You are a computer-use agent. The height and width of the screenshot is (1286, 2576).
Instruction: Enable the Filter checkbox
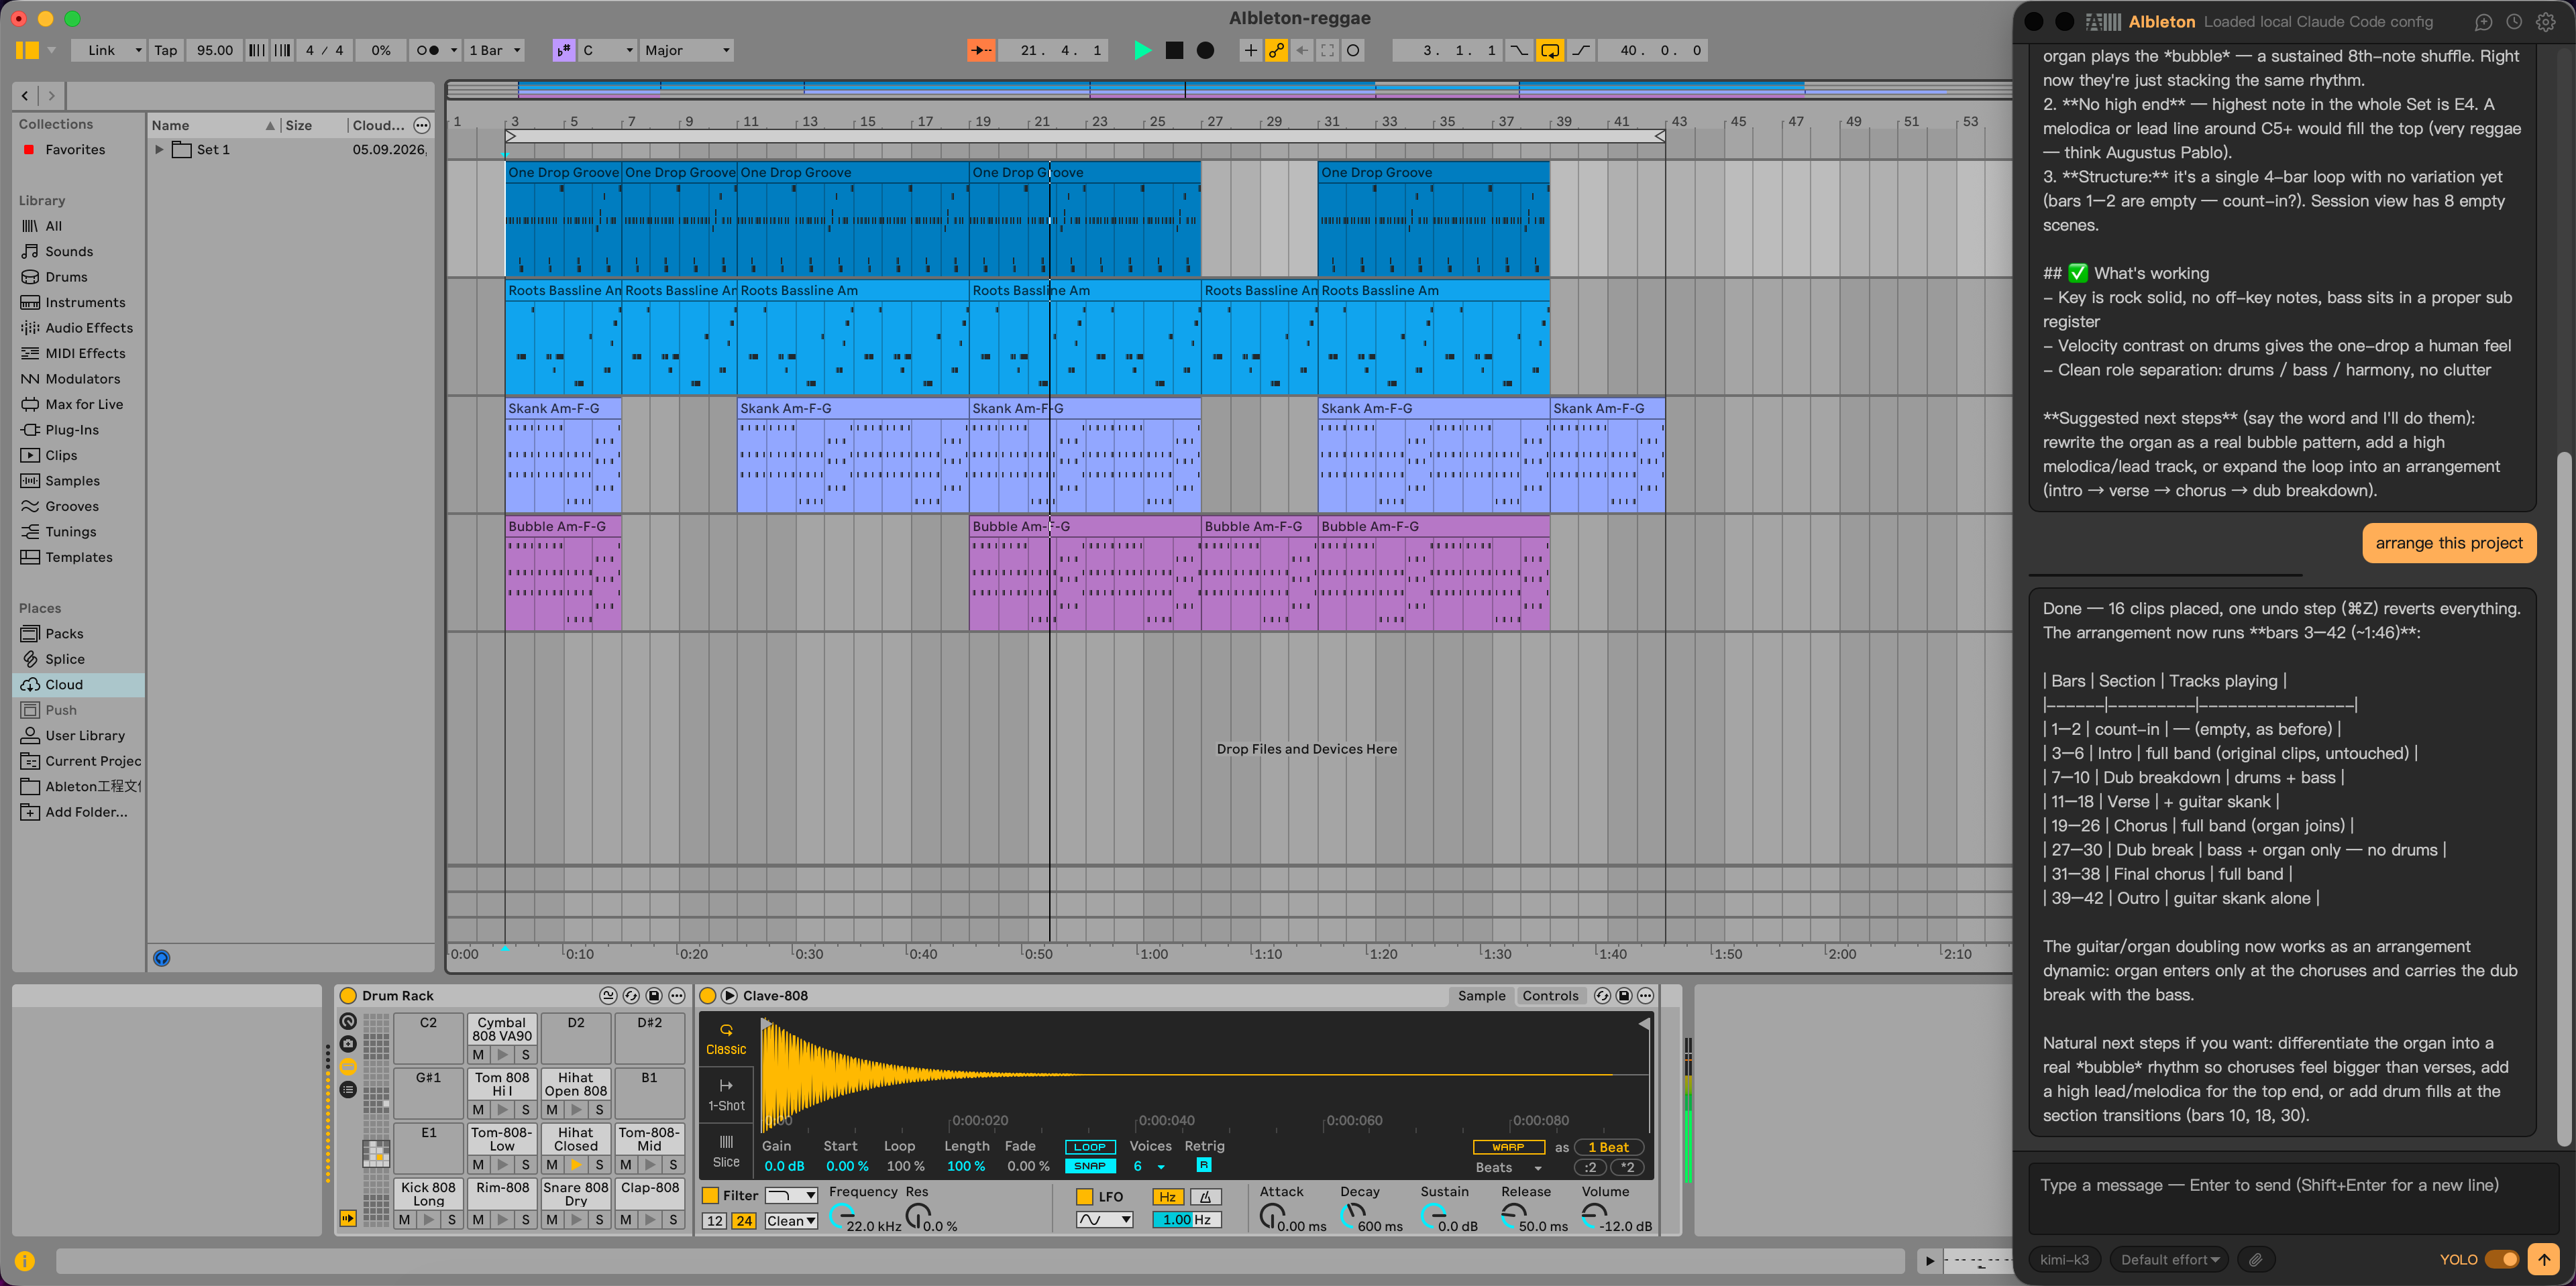(x=711, y=1195)
